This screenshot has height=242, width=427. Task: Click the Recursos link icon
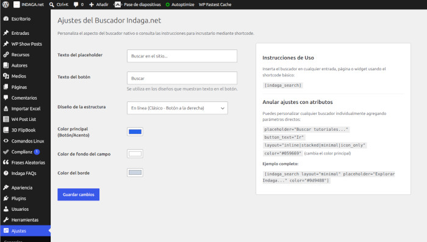point(6,54)
